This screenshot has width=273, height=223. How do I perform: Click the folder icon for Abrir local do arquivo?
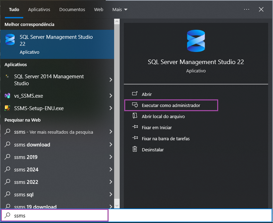pos(135,116)
